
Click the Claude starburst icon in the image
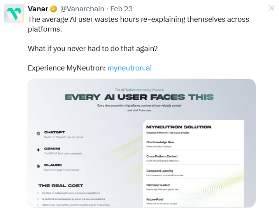coord(38,166)
